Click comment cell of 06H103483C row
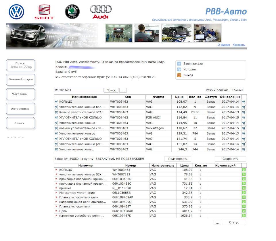276x241 pixels. (225, 183)
